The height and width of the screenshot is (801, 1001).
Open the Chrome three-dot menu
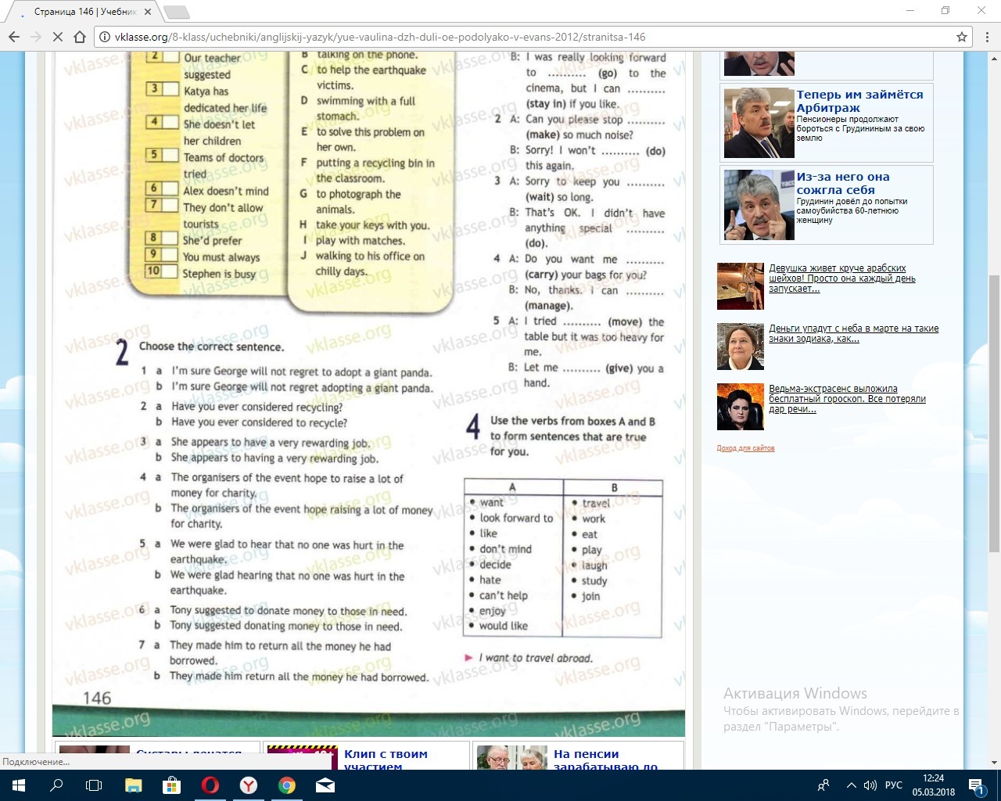pos(986,37)
